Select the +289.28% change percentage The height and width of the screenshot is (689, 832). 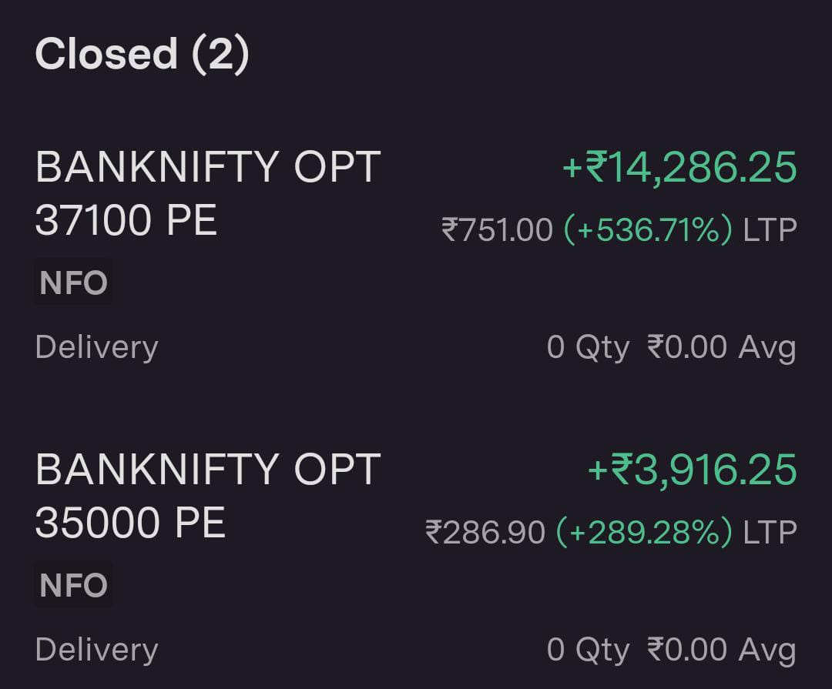pyautogui.click(x=644, y=532)
